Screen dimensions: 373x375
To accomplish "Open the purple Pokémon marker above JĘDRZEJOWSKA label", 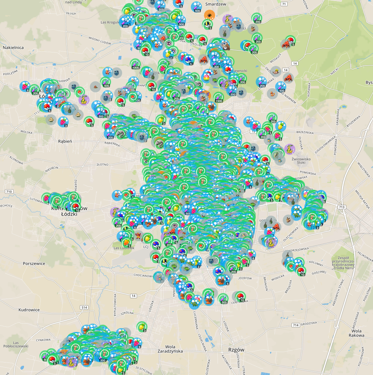I will tap(272, 242).
